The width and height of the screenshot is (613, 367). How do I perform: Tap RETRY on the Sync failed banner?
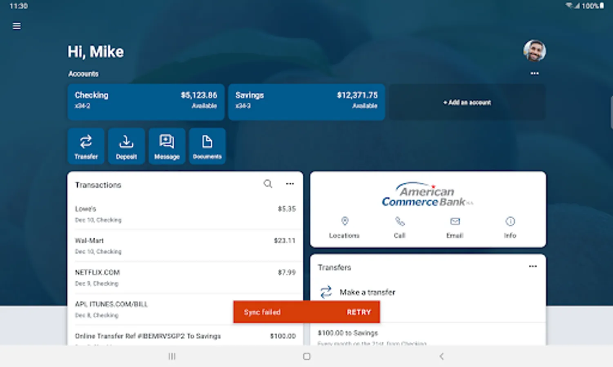click(x=359, y=312)
